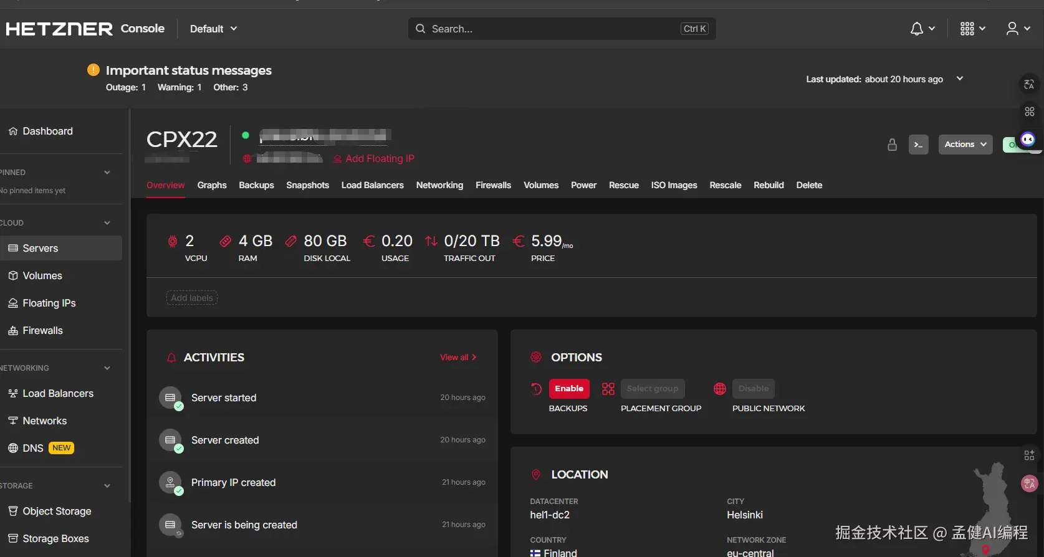
Task: Click the Dashboard home icon
Action: click(13, 131)
